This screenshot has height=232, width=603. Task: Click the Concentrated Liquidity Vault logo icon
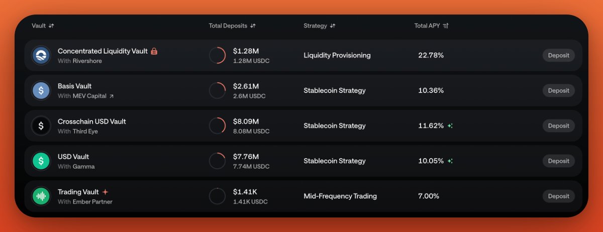[x=41, y=55]
